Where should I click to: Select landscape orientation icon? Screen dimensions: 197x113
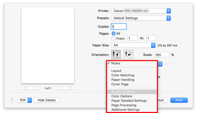tap(128, 55)
